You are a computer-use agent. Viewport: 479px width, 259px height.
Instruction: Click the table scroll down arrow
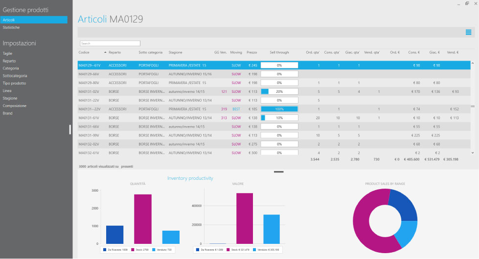(x=473, y=153)
